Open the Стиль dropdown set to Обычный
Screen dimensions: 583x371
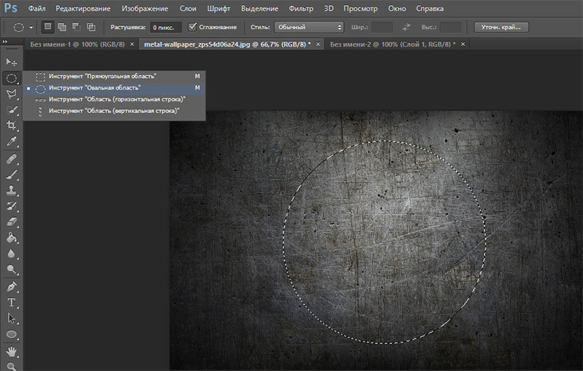tap(308, 27)
